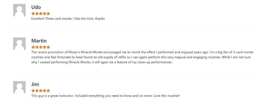The image size is (265, 107).
Task: Click the fifth star in Jim's rating
Action: pyautogui.click(x=48, y=91)
